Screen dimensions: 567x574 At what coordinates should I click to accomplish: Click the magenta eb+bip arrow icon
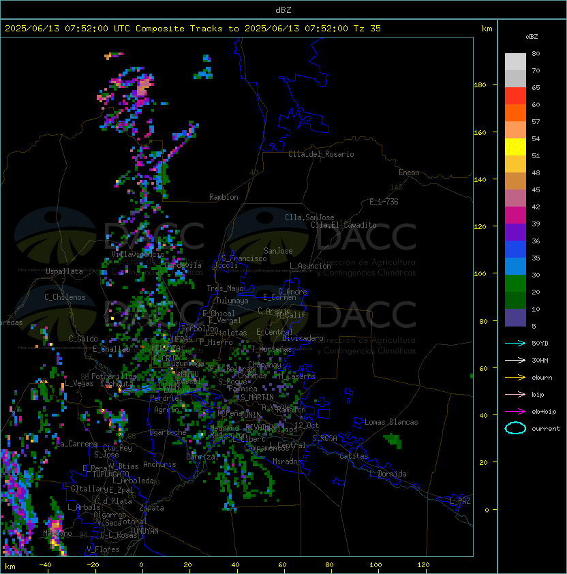[x=515, y=412]
